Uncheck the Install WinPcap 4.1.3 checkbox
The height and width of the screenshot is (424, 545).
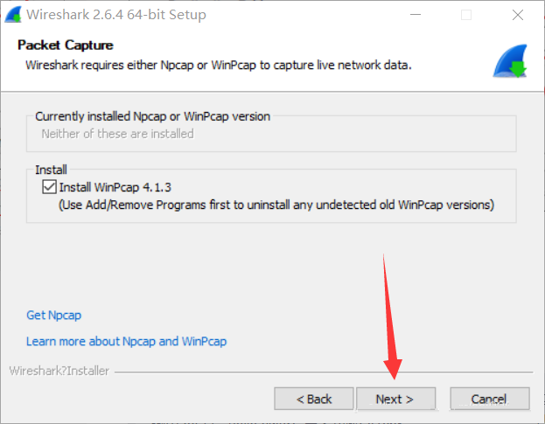tap(49, 187)
